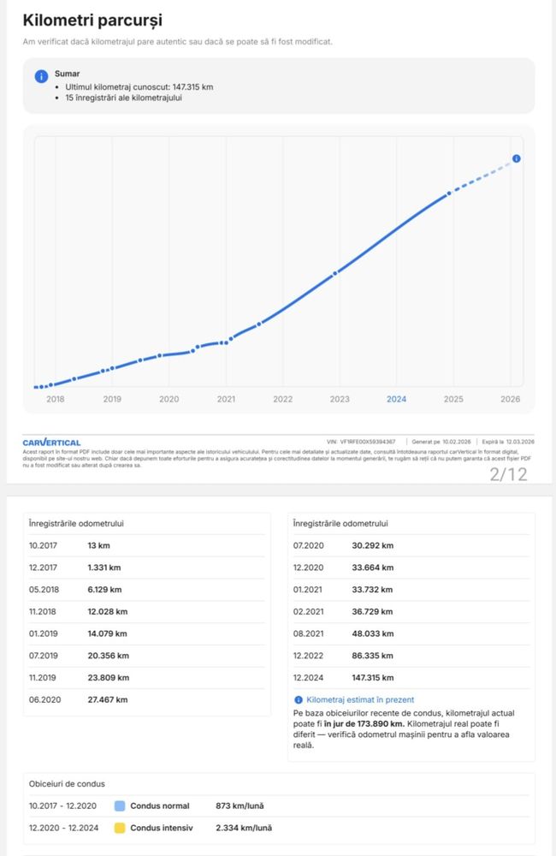Select the yellow Condus intensiv swatch
556x856 pixels.
(120, 828)
